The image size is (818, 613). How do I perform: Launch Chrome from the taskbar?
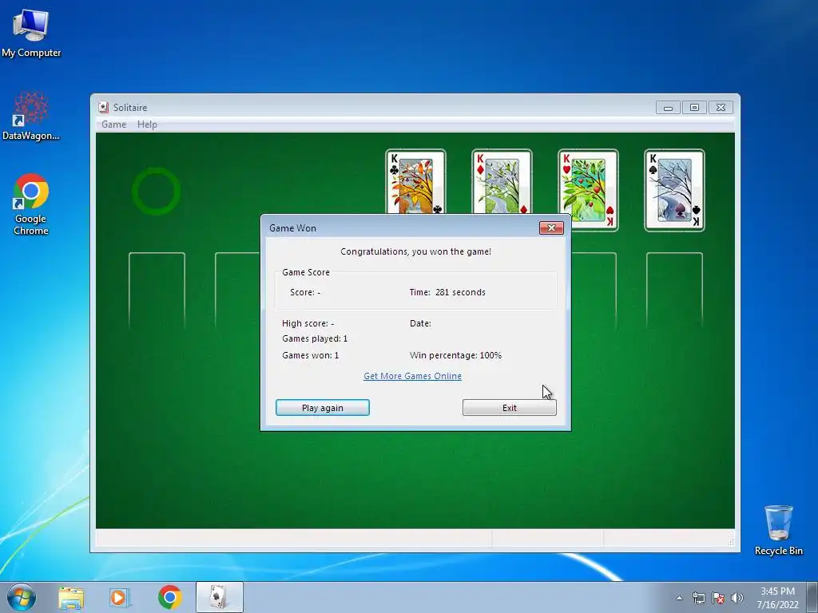[x=169, y=597]
